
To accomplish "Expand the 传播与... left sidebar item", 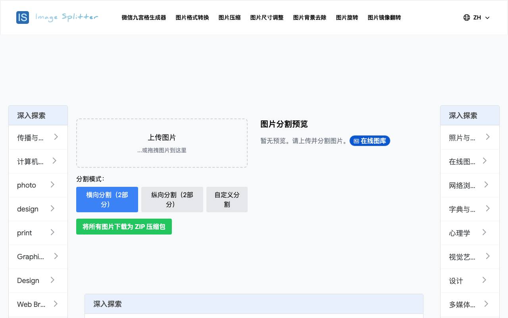I will pos(38,138).
